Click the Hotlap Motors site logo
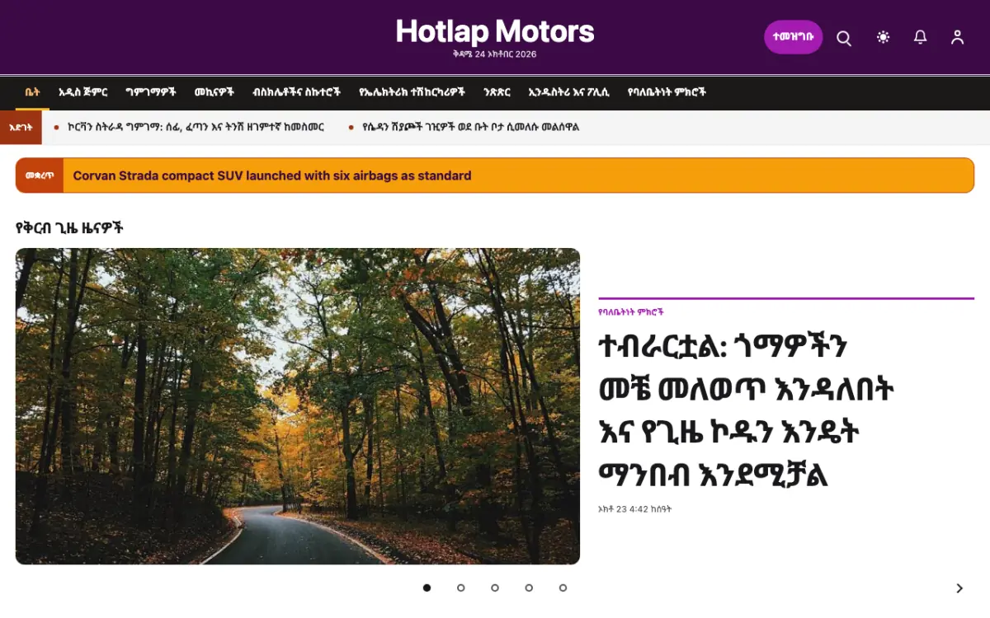The width and height of the screenshot is (990, 618). coord(495,32)
